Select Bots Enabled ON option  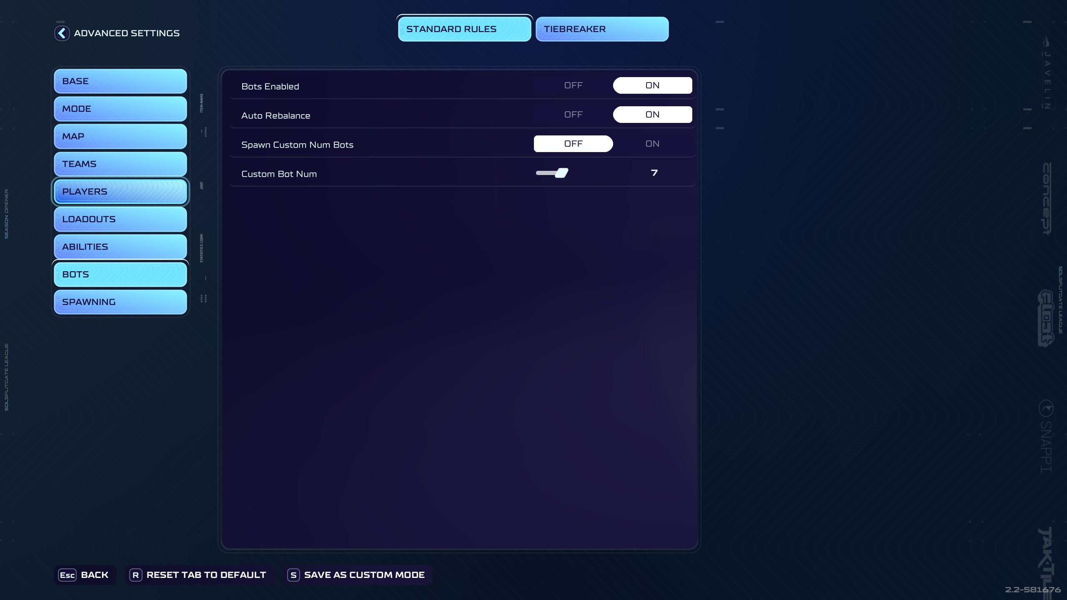point(652,85)
